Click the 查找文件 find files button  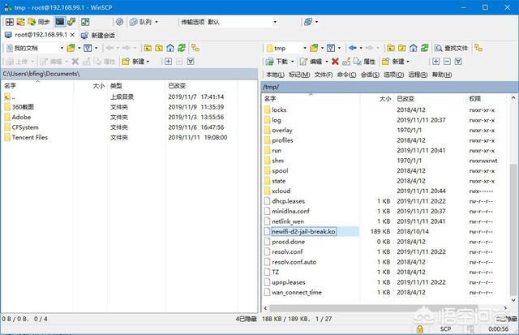pos(451,49)
